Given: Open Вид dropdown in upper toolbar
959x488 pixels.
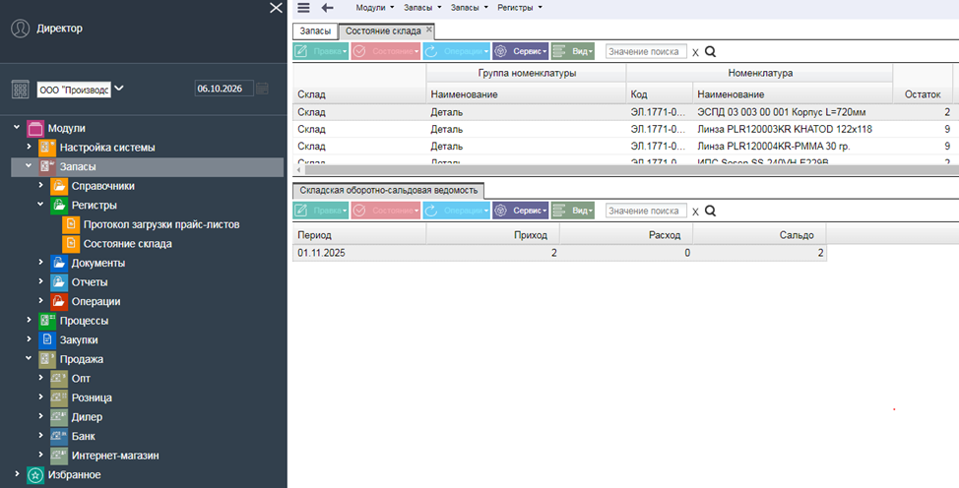Looking at the screenshot, I should pos(572,52).
